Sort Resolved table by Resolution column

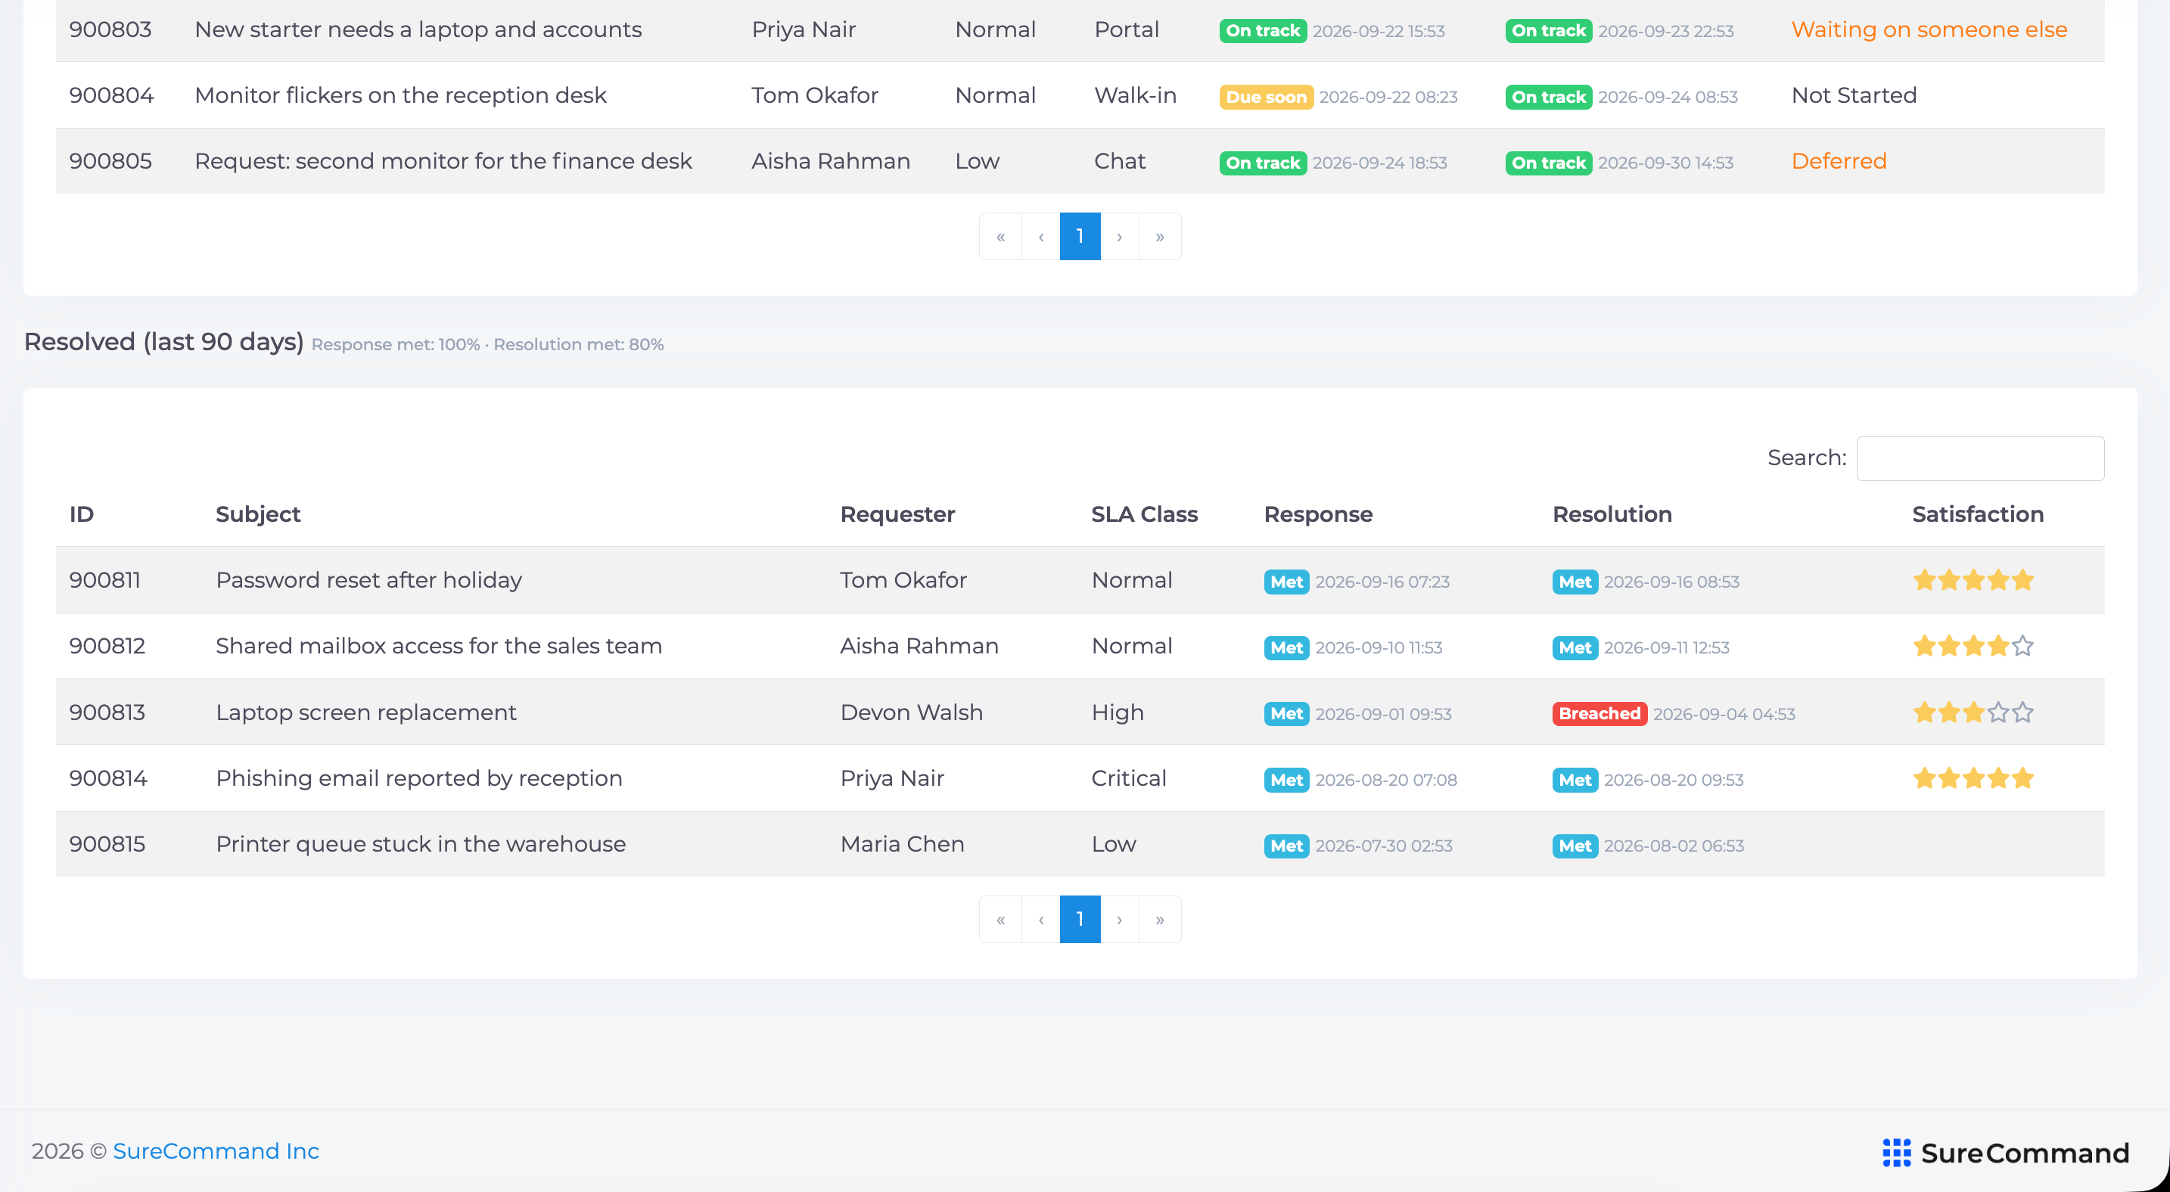[x=1612, y=514]
